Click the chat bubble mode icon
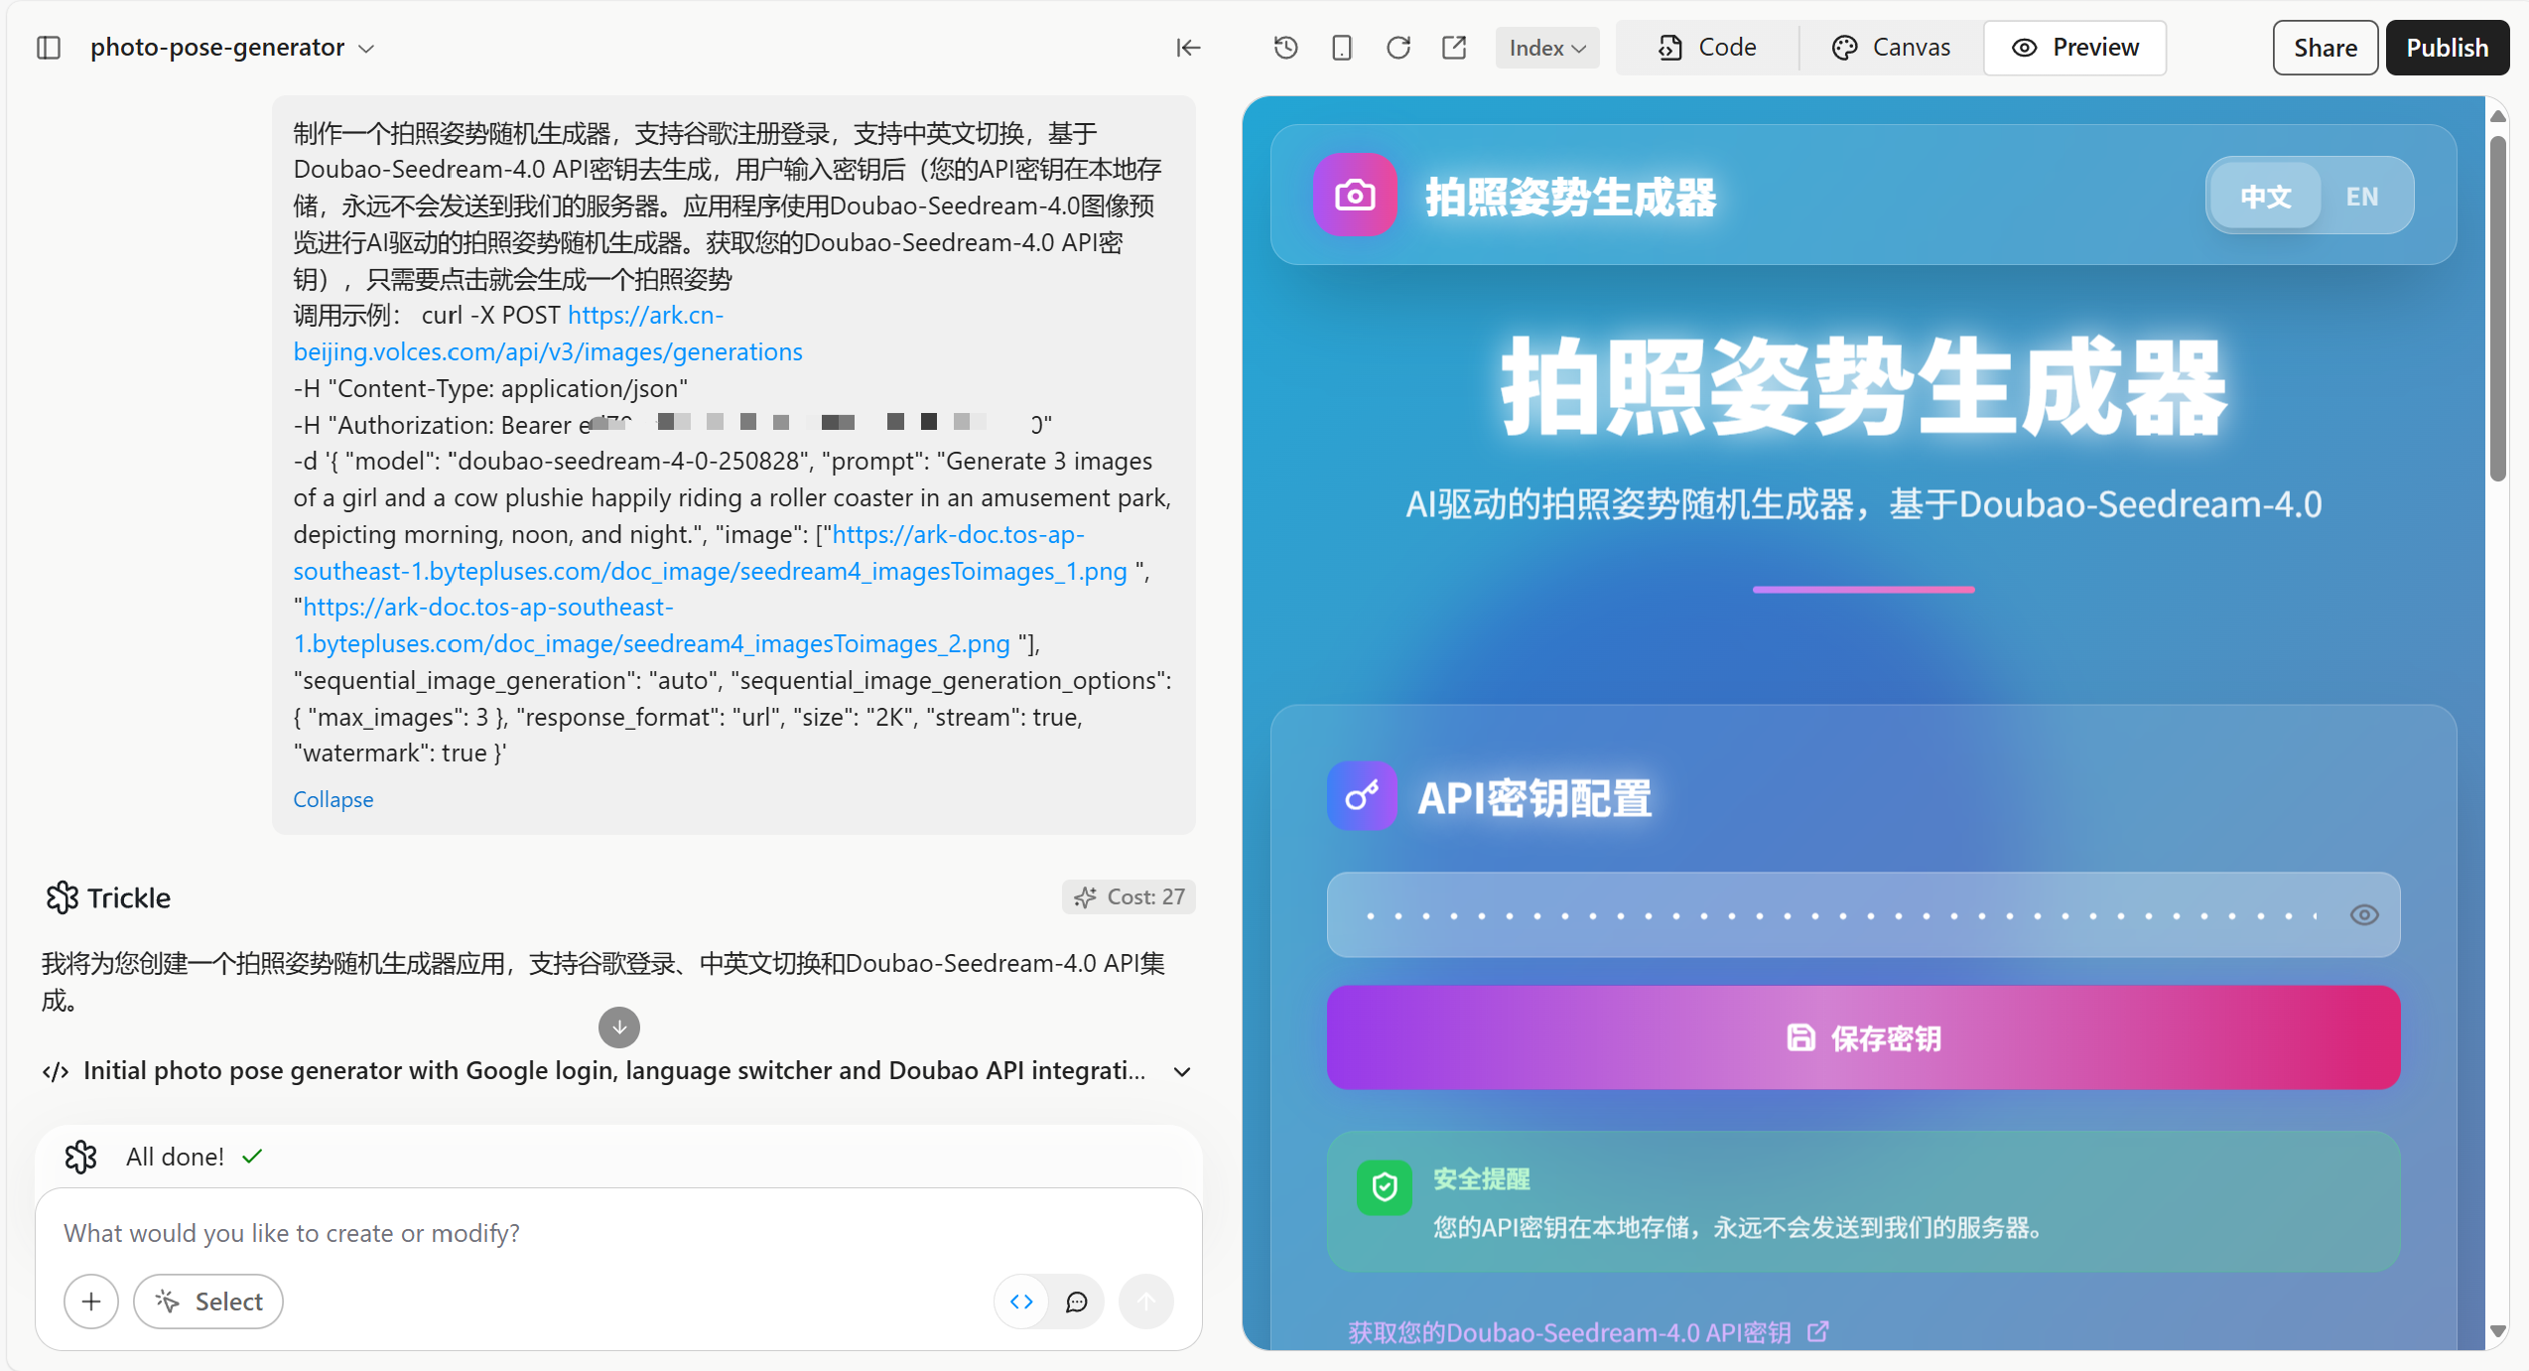This screenshot has height=1371, width=2529. coord(1077,1302)
